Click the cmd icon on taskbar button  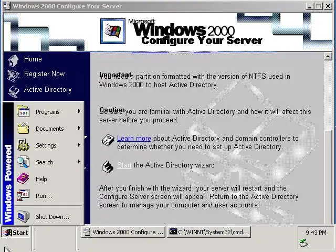pyautogui.click(x=173, y=232)
